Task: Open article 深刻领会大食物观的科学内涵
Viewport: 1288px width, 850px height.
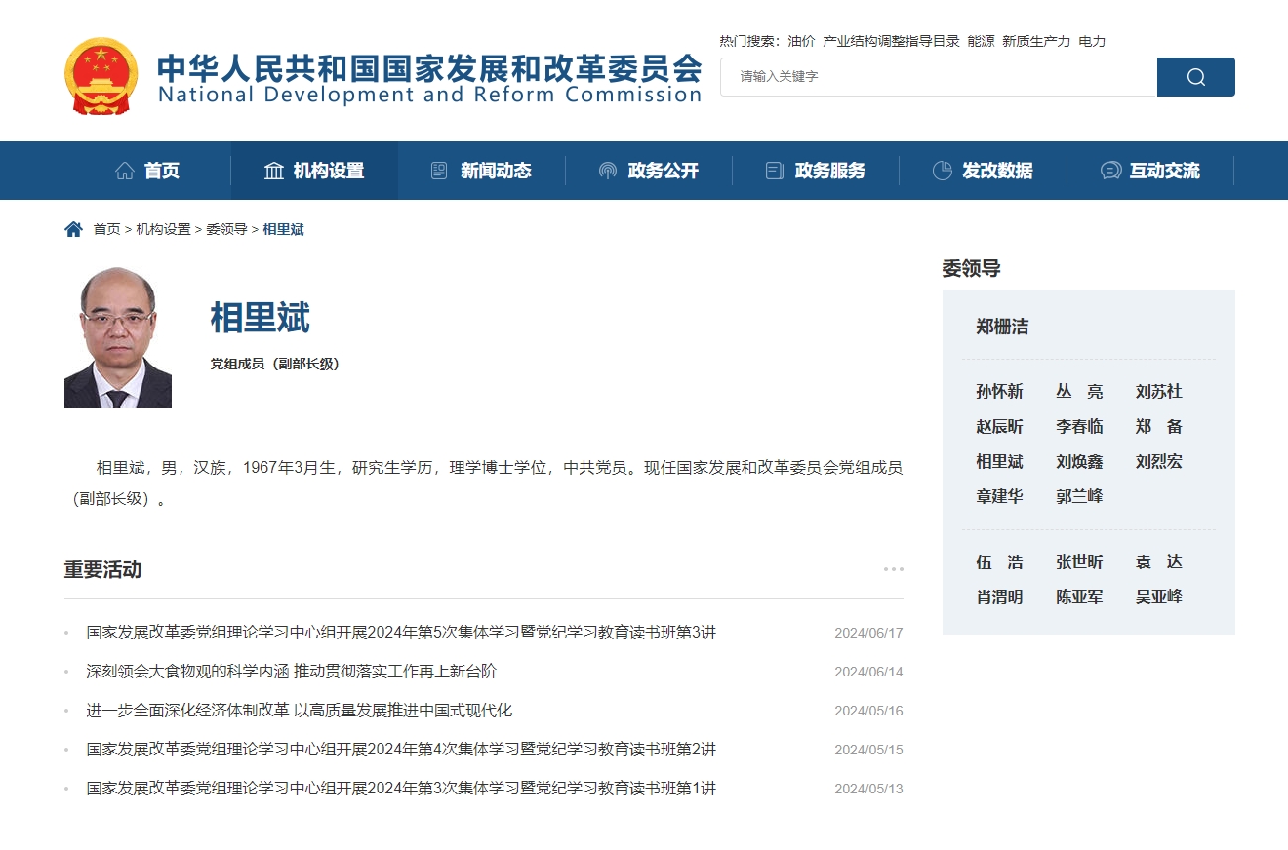Action: coord(291,672)
